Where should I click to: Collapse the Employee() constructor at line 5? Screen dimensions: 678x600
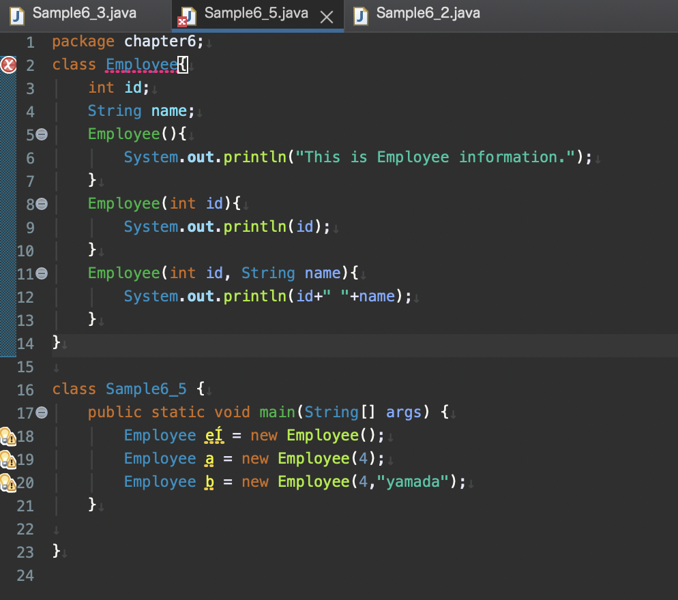42,134
